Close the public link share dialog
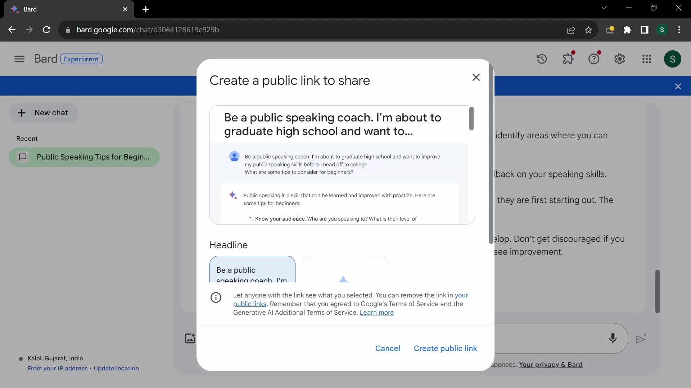691x388 pixels. pyautogui.click(x=476, y=77)
